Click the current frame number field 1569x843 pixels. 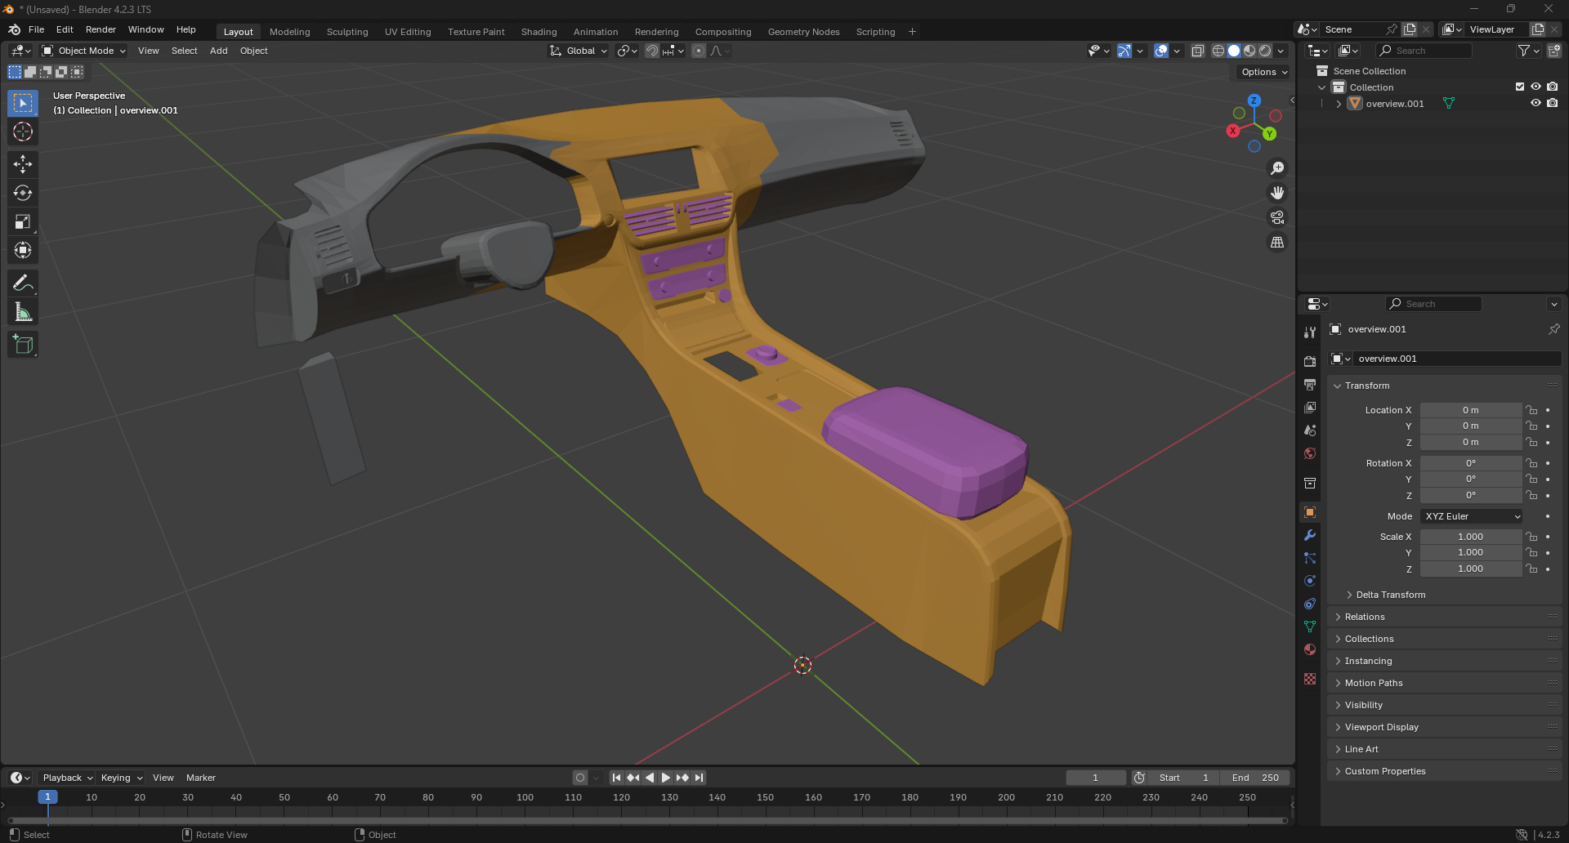point(1095,778)
